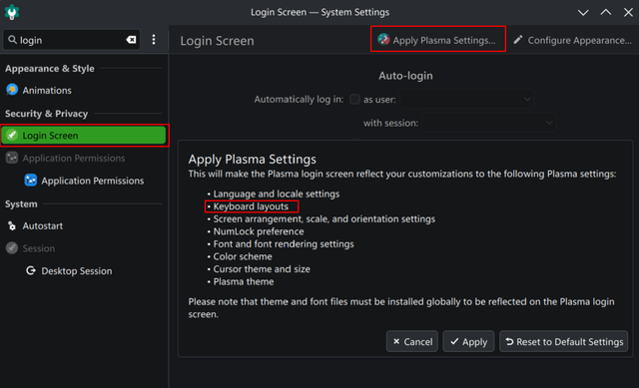Click 'Screen arrangement, scale, and orientation settings' entry
639x388 pixels.
coord(323,219)
